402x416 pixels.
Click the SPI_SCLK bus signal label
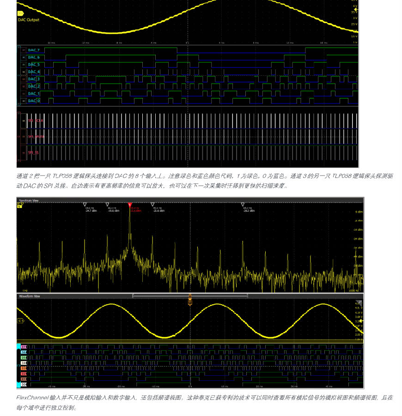36,121
